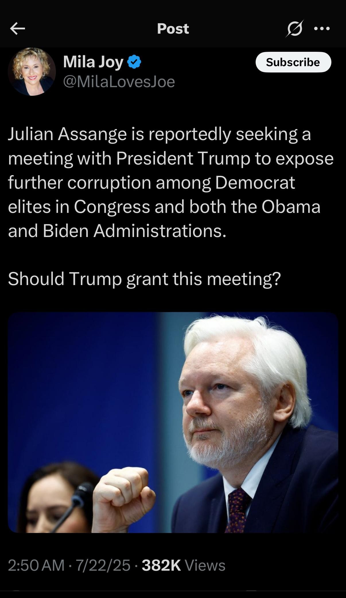Image resolution: width=346 pixels, height=598 pixels.
Task: Tap the word Views beside 382K
Action: tap(205, 565)
